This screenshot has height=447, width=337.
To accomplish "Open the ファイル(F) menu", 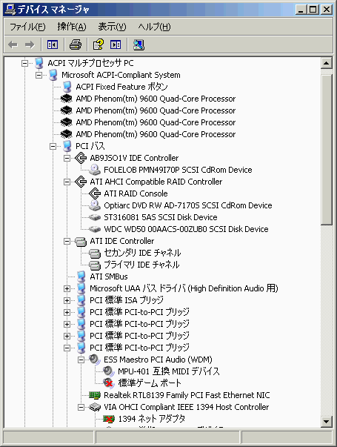I will click(27, 27).
